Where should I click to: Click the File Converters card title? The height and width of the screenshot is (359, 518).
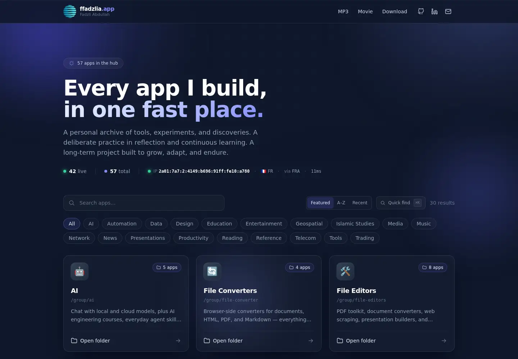click(x=230, y=291)
